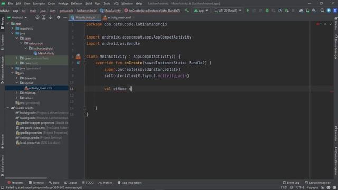Open Project panel gear settings
This screenshot has width=338, height=190.
59,17
